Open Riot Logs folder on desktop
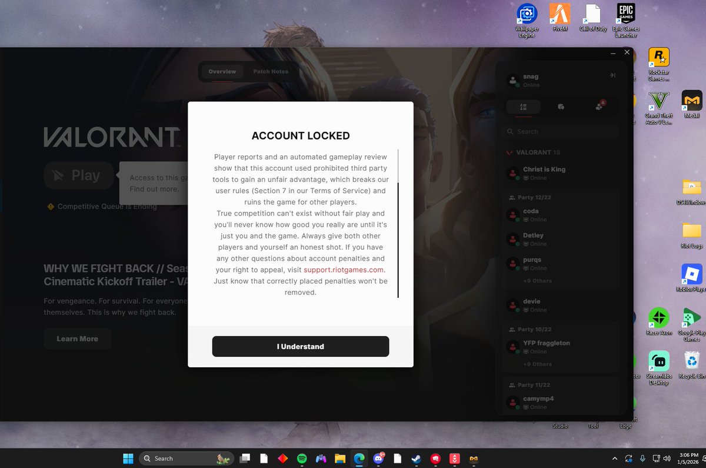The width and height of the screenshot is (706, 468). [691, 235]
